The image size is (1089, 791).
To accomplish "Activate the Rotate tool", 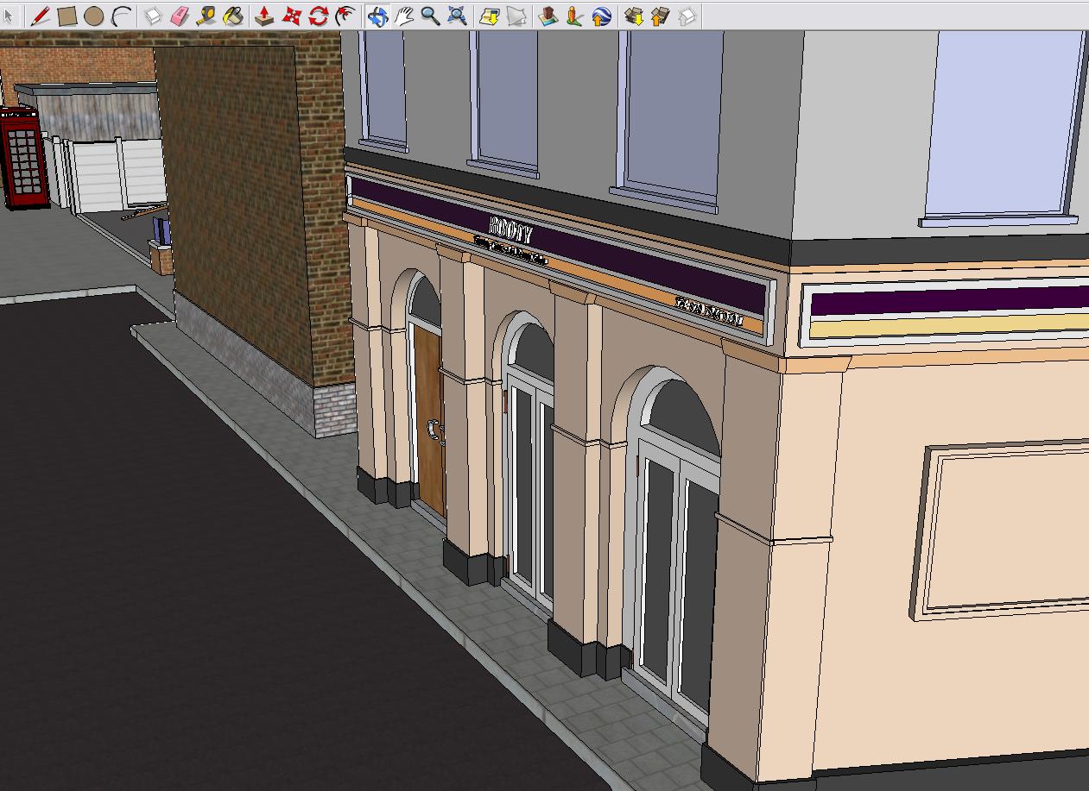I will [319, 16].
